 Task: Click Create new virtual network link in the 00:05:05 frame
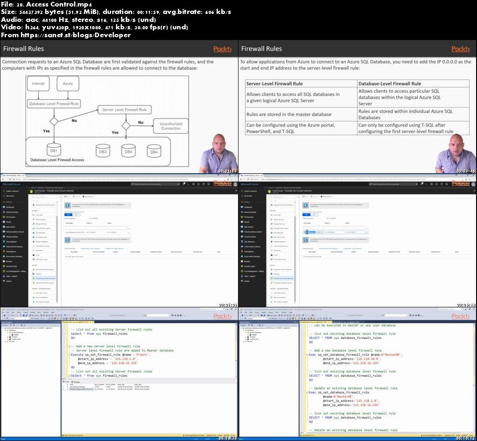point(114,249)
